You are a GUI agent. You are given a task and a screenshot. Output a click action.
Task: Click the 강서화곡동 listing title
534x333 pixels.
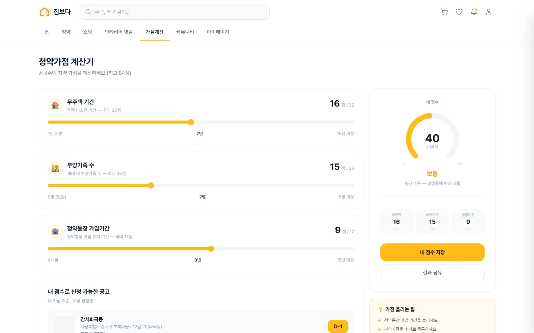point(92,319)
